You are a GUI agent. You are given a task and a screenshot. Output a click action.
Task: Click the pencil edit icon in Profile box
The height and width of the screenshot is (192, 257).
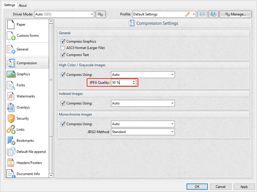[x=187, y=14]
